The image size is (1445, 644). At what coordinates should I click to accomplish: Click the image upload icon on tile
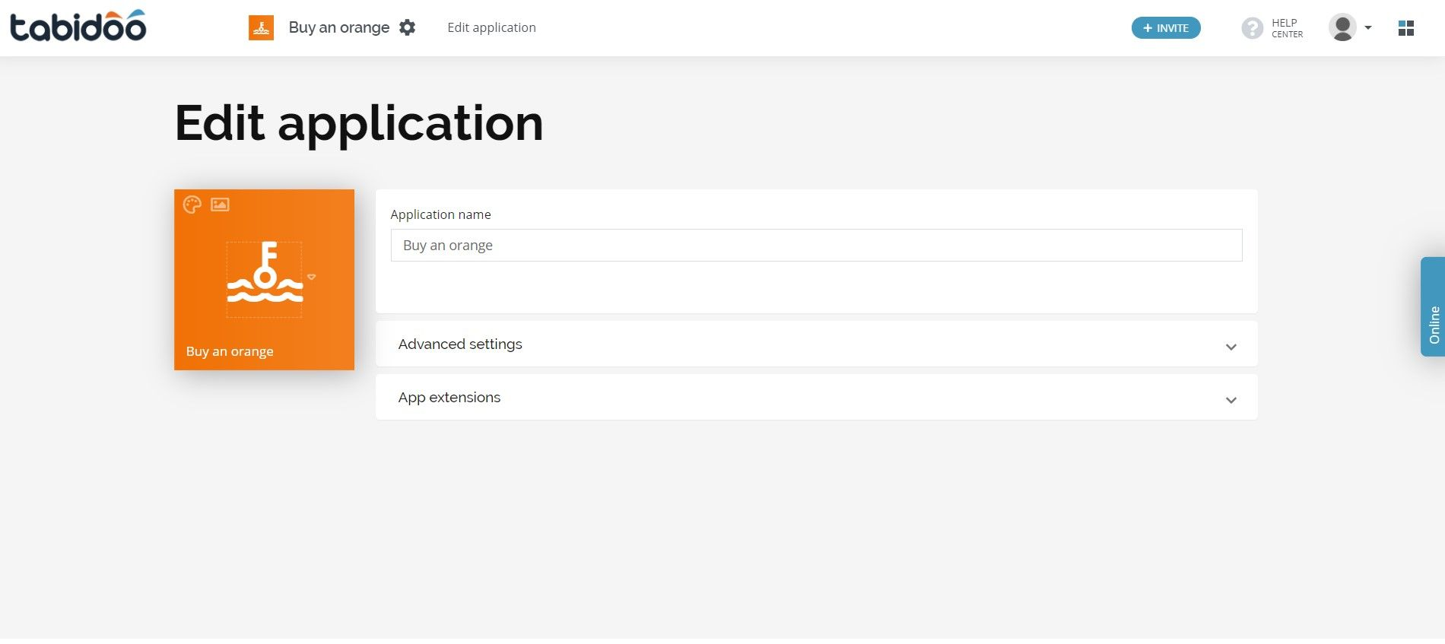coord(220,205)
